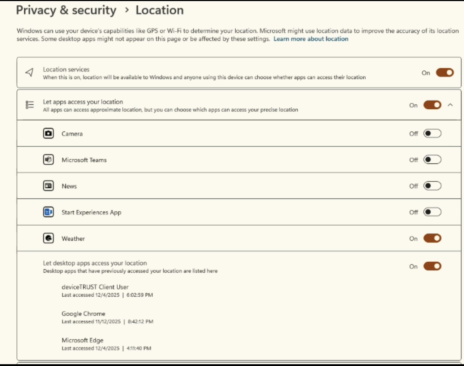This screenshot has height=366, width=464.
Task: Click the Microsoft Teams app icon
Action: pyautogui.click(x=48, y=160)
